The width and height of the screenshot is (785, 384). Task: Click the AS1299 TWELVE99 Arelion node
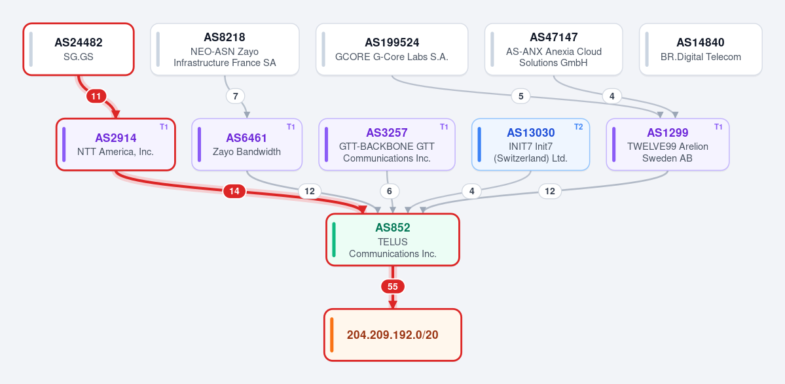coord(668,145)
